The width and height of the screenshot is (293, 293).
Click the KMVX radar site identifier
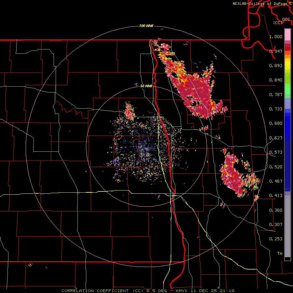pos(181,291)
